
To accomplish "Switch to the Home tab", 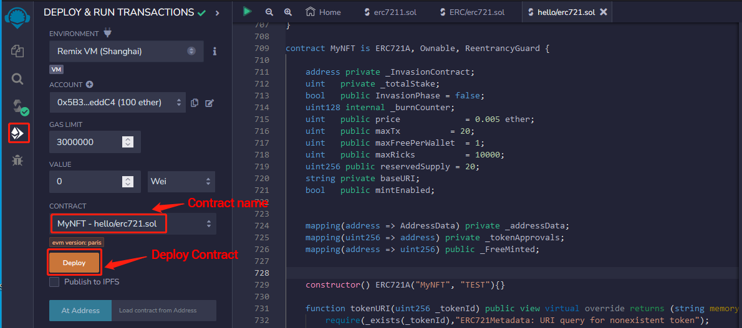I will [324, 12].
